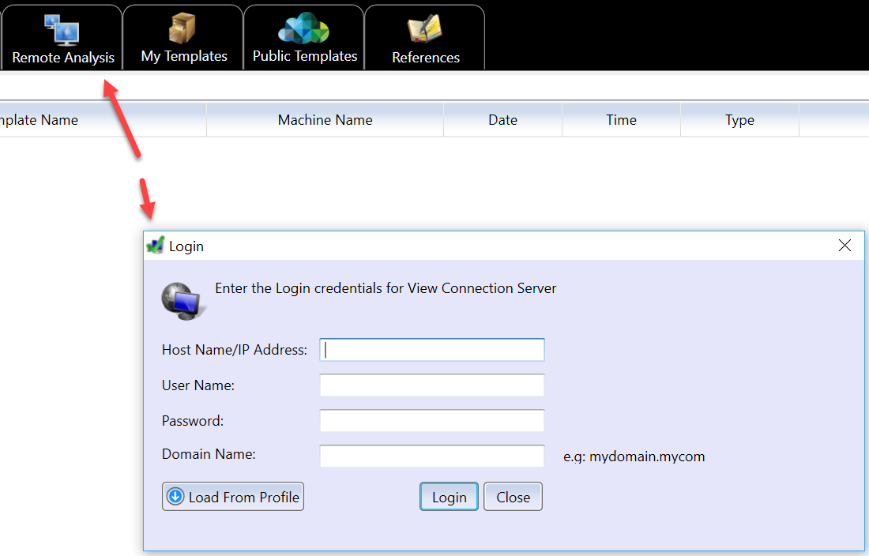869x556 pixels.
Task: Click the blue download arrow on Load From Profile
Action: point(176,496)
